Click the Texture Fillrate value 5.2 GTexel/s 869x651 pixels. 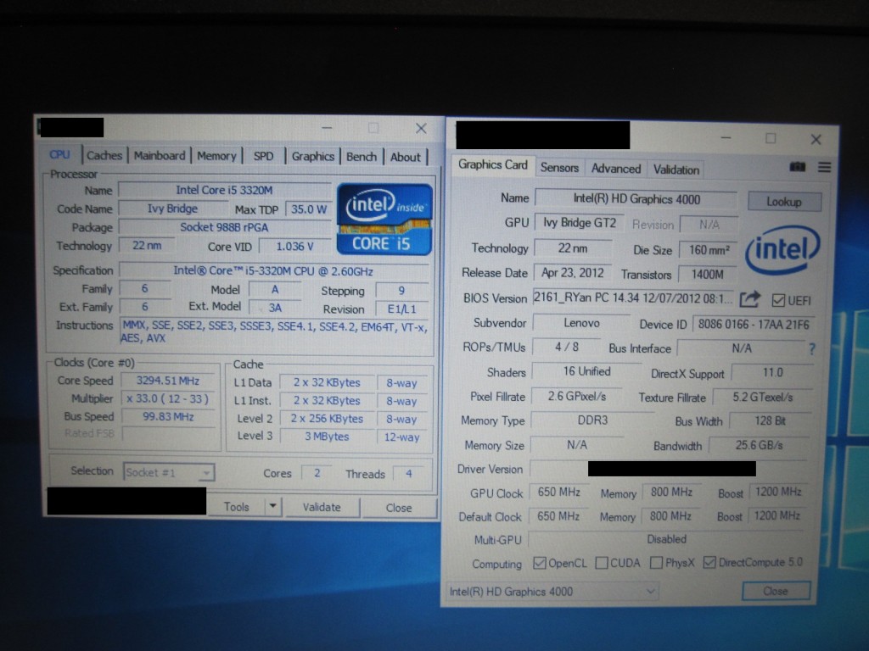coord(763,398)
